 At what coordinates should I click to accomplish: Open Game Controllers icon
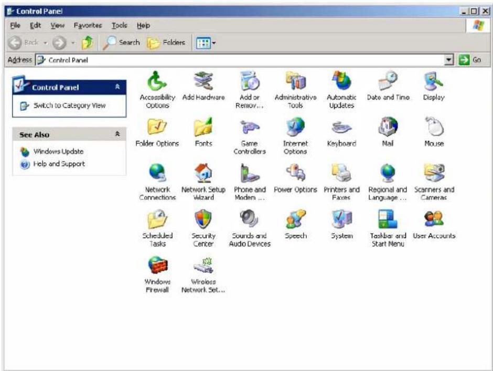(250, 127)
